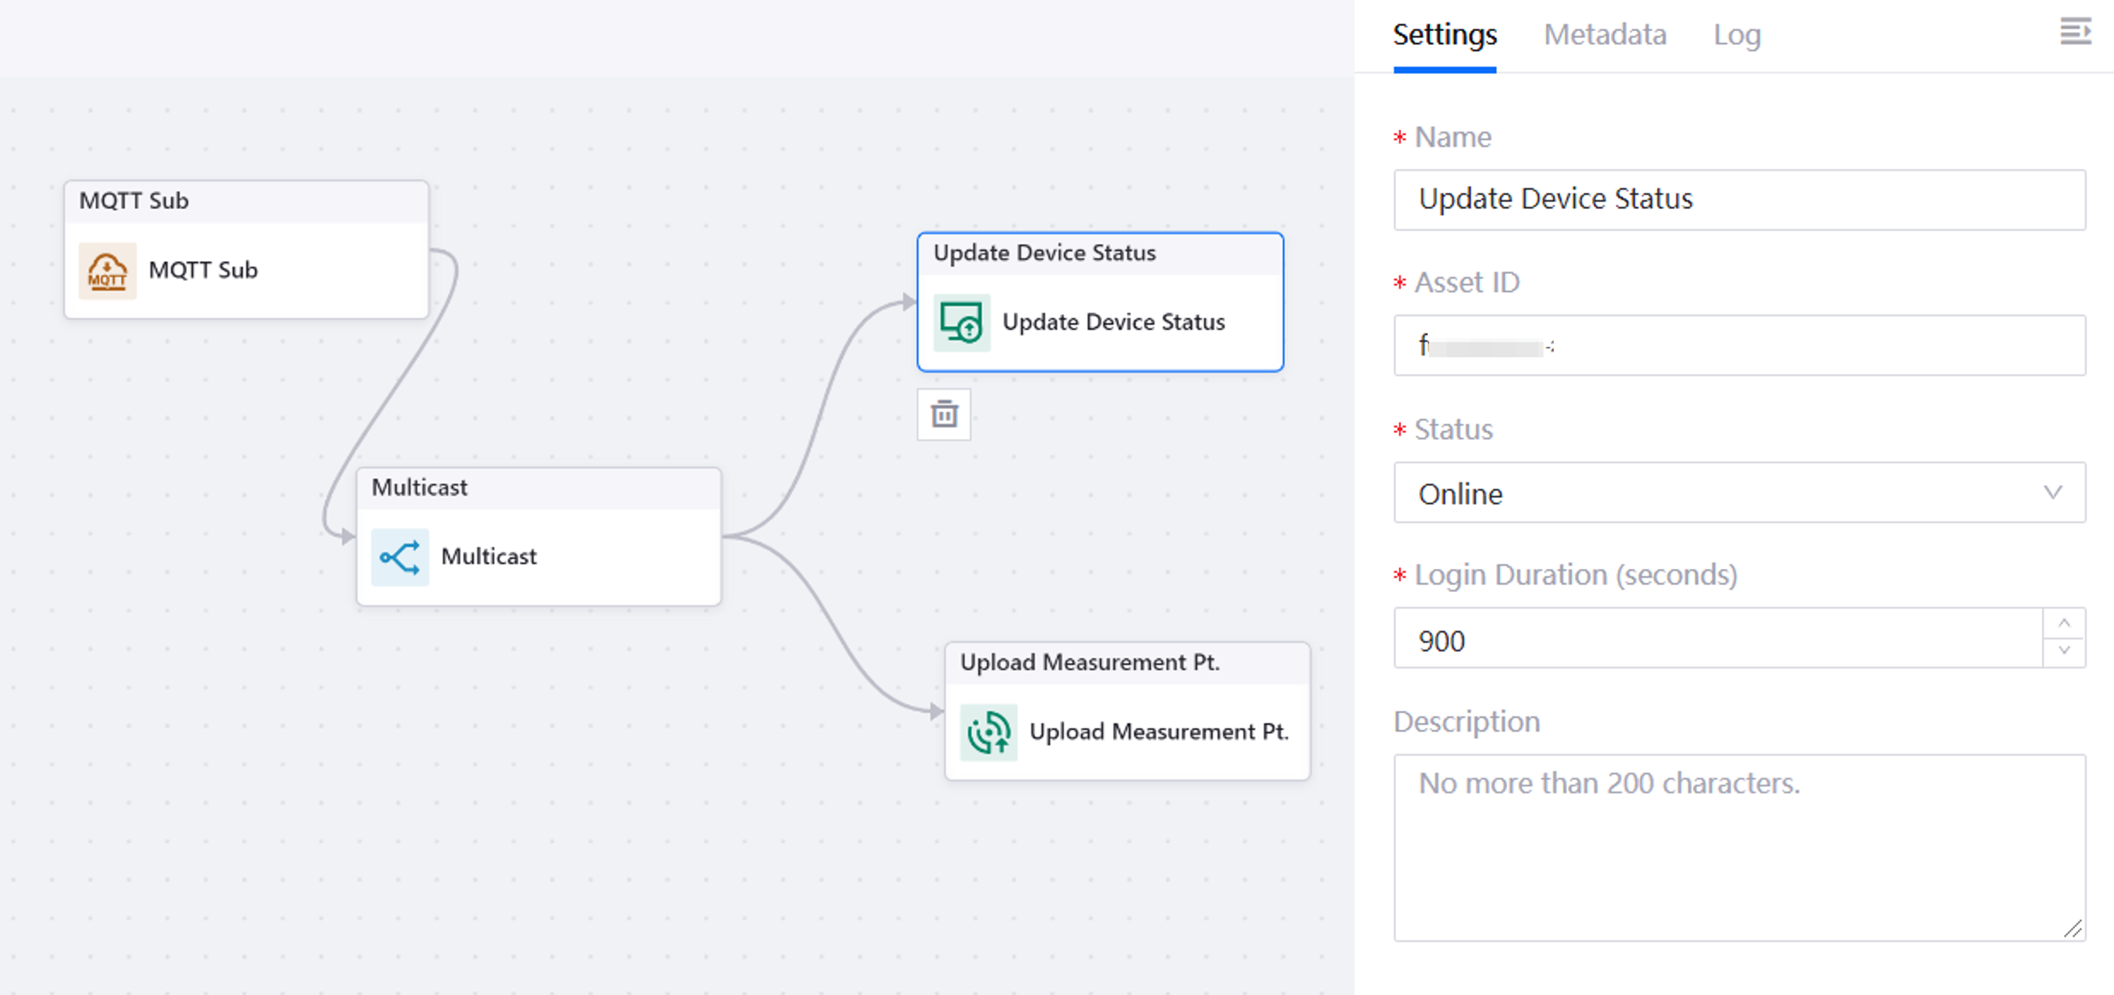
Task: Select the Settings tab
Action: coord(1444,34)
